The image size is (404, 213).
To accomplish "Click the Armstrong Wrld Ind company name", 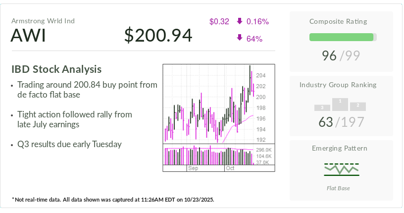I will [x=43, y=21].
